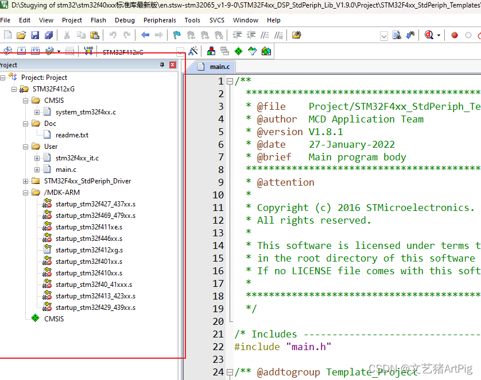Open Options for Target with the magic wand
481x380 pixels.
(193, 51)
